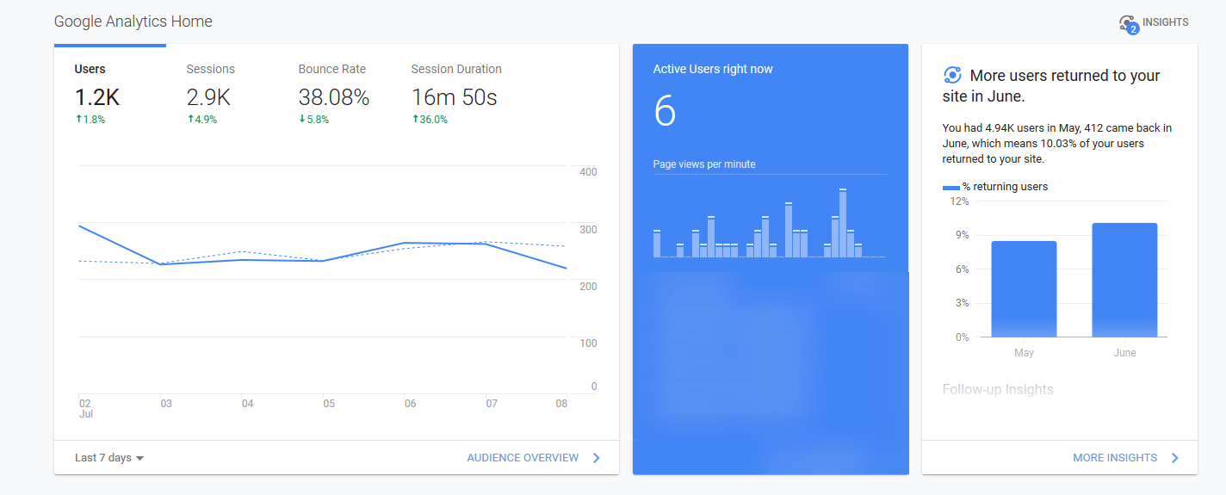Click the '02 Jul' date axis label

[85, 408]
